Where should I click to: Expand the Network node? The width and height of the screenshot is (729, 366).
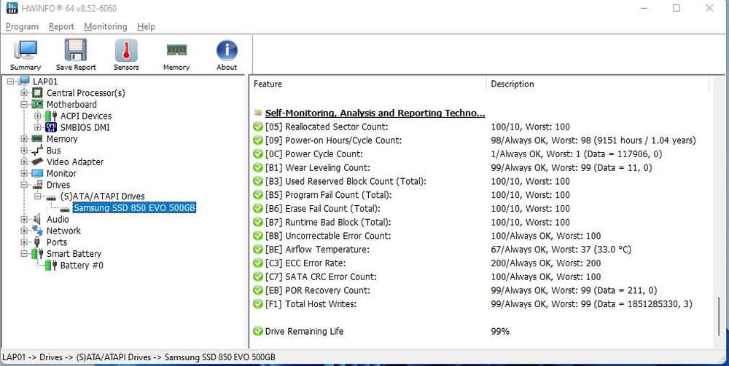click(x=25, y=231)
